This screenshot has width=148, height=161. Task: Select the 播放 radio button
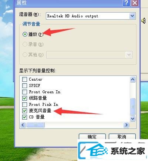pos(25,34)
